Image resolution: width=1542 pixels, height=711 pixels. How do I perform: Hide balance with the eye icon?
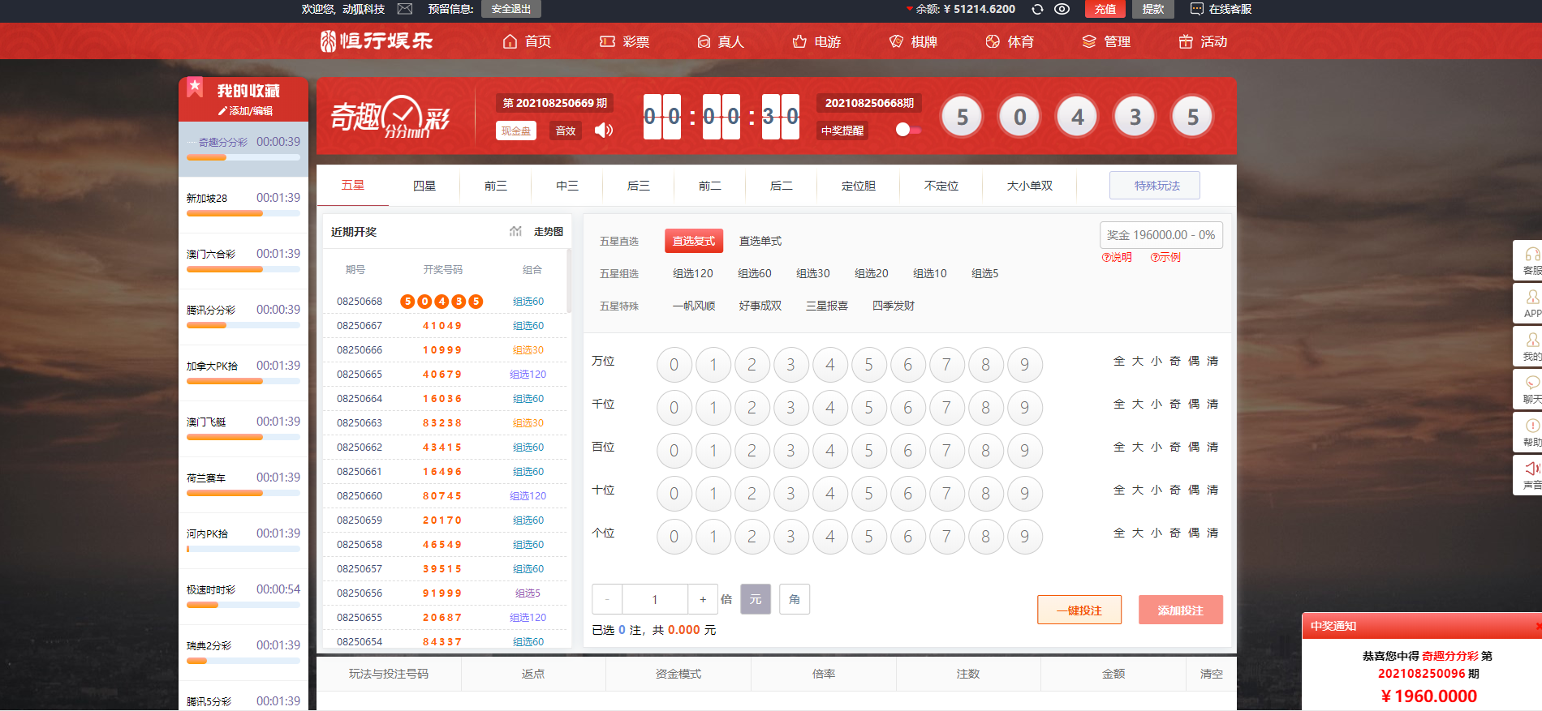pyautogui.click(x=1062, y=9)
